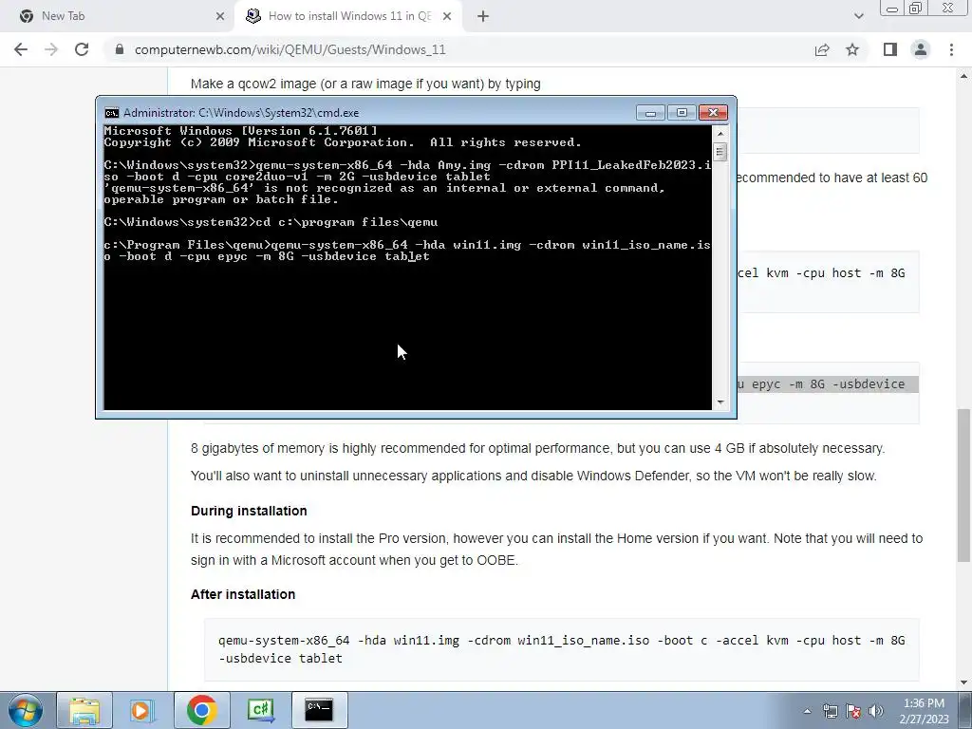Screen dimensions: 972x729
Task: Click the uninstall unnecessary applications sentence
Action: coord(533,477)
